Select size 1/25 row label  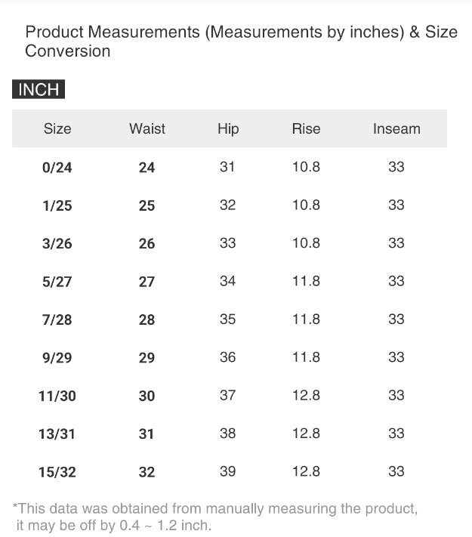point(57,205)
